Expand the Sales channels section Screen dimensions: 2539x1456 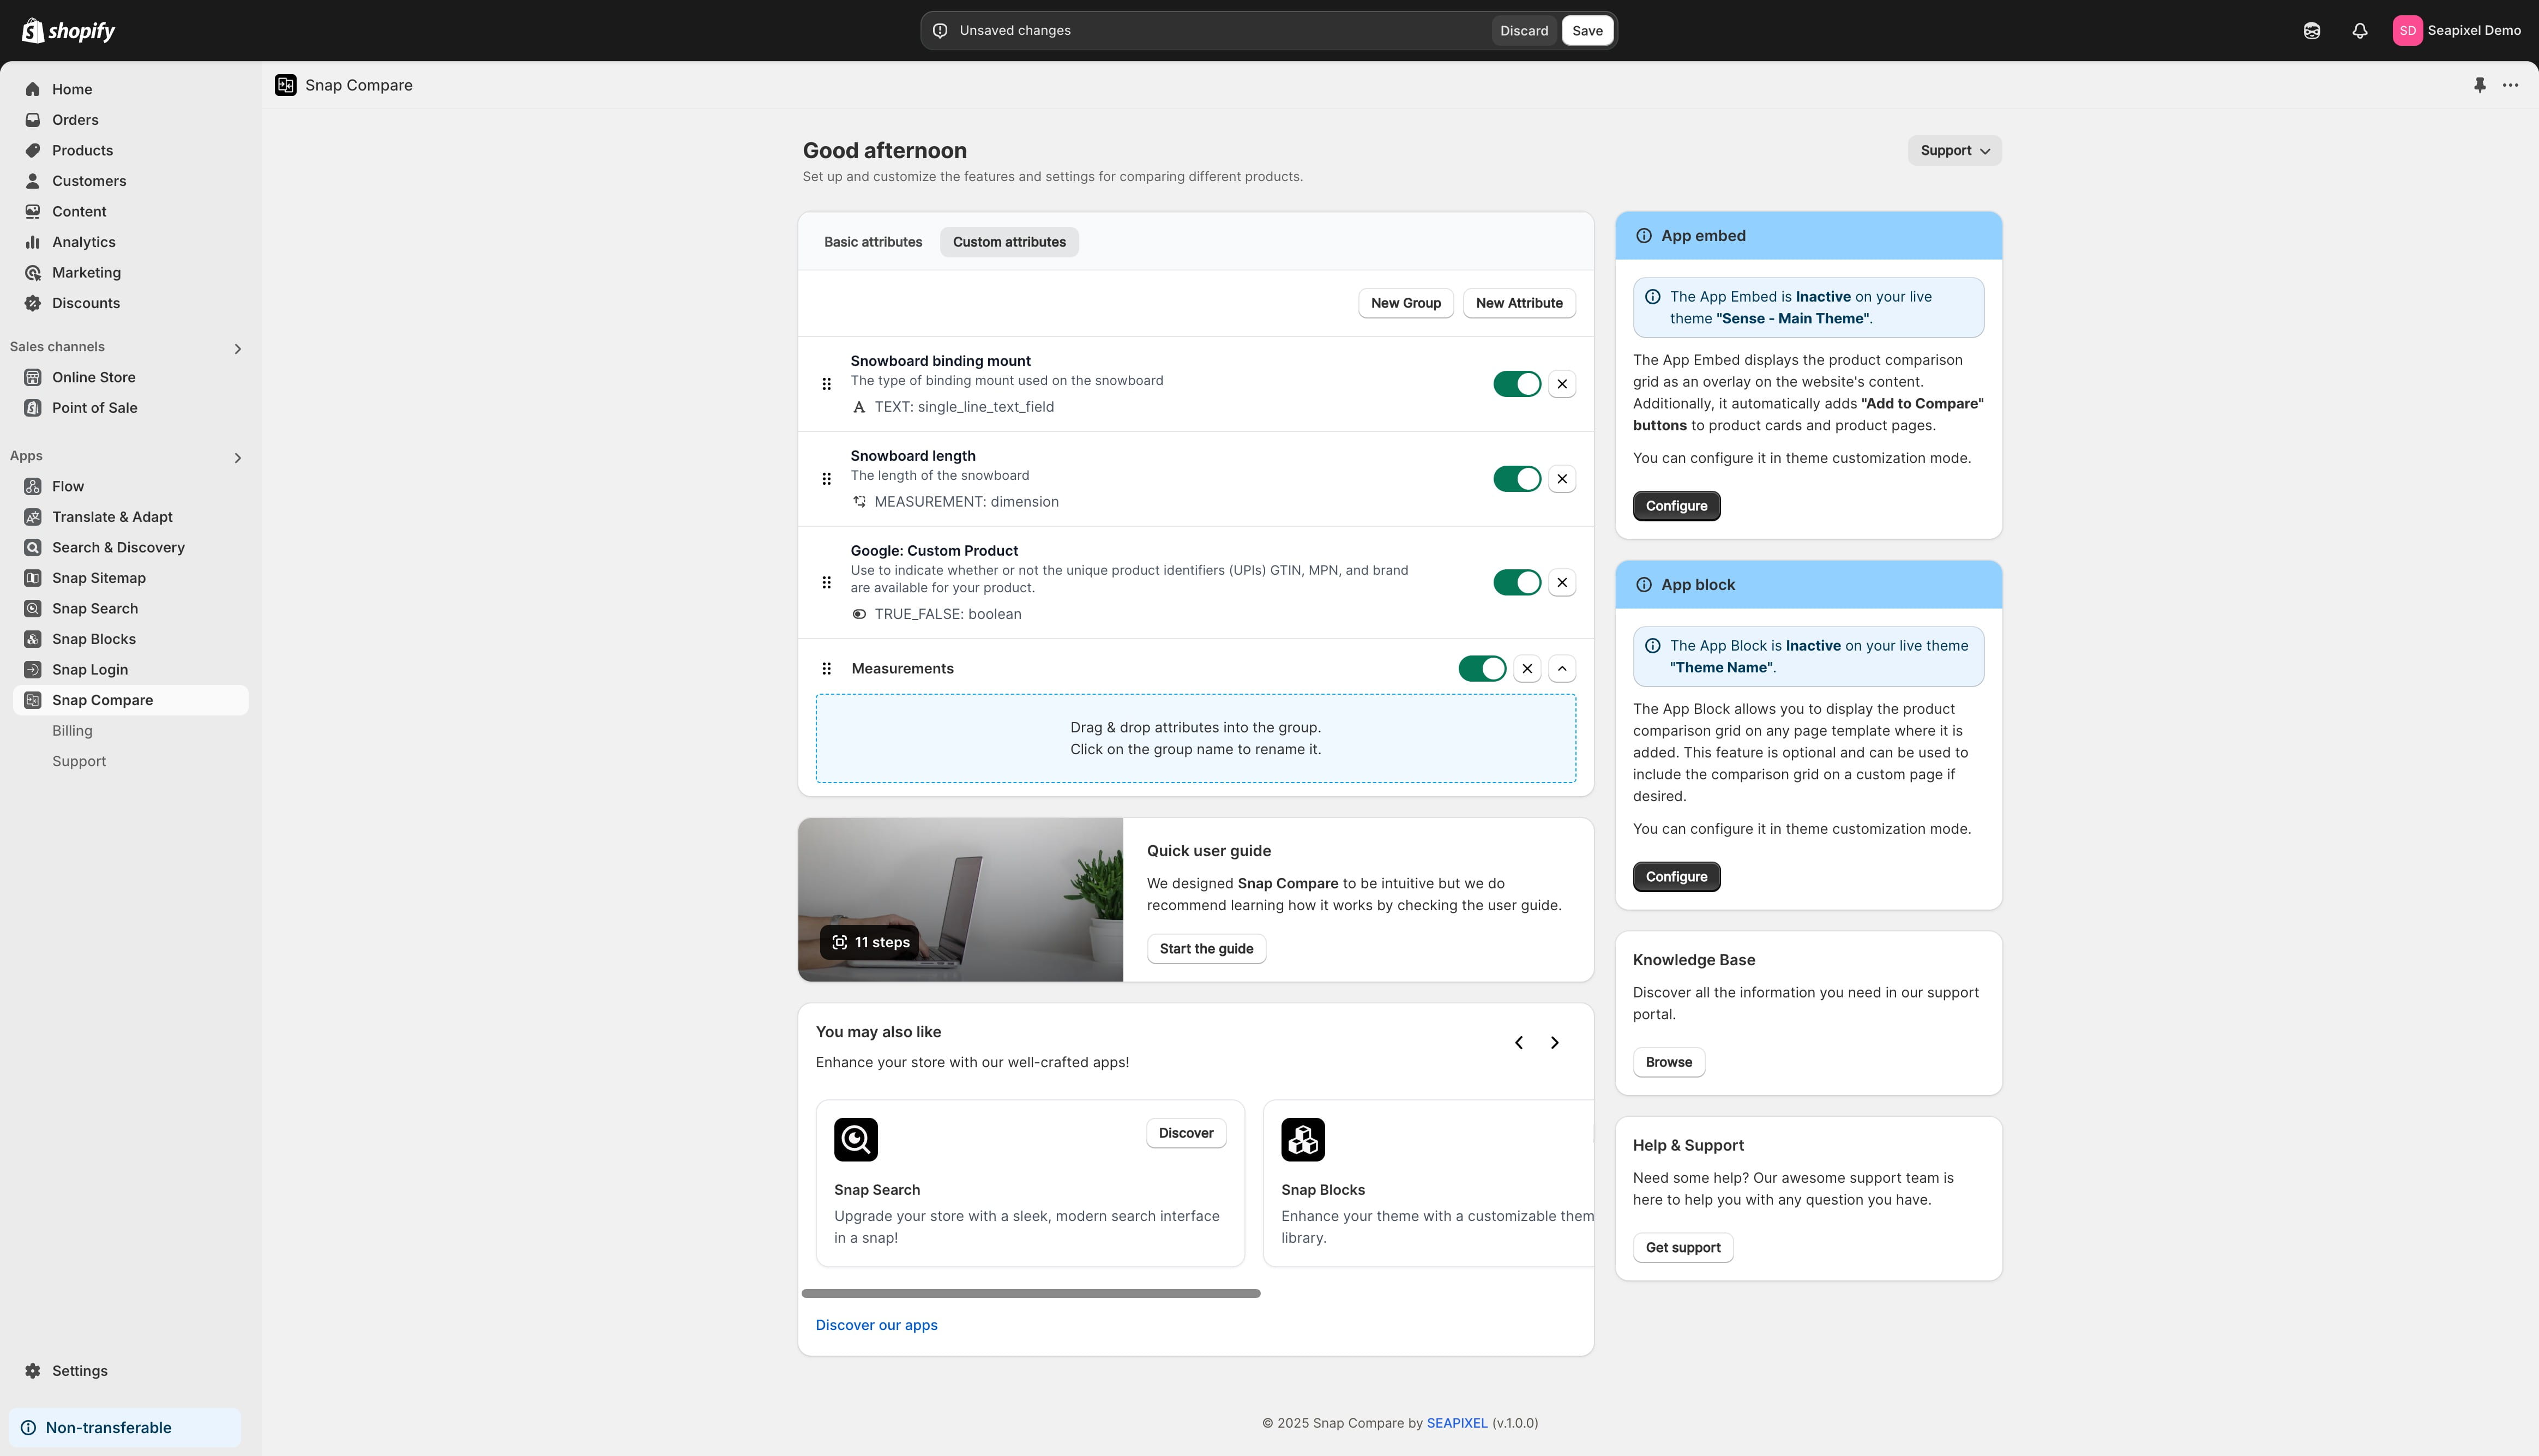[238, 348]
